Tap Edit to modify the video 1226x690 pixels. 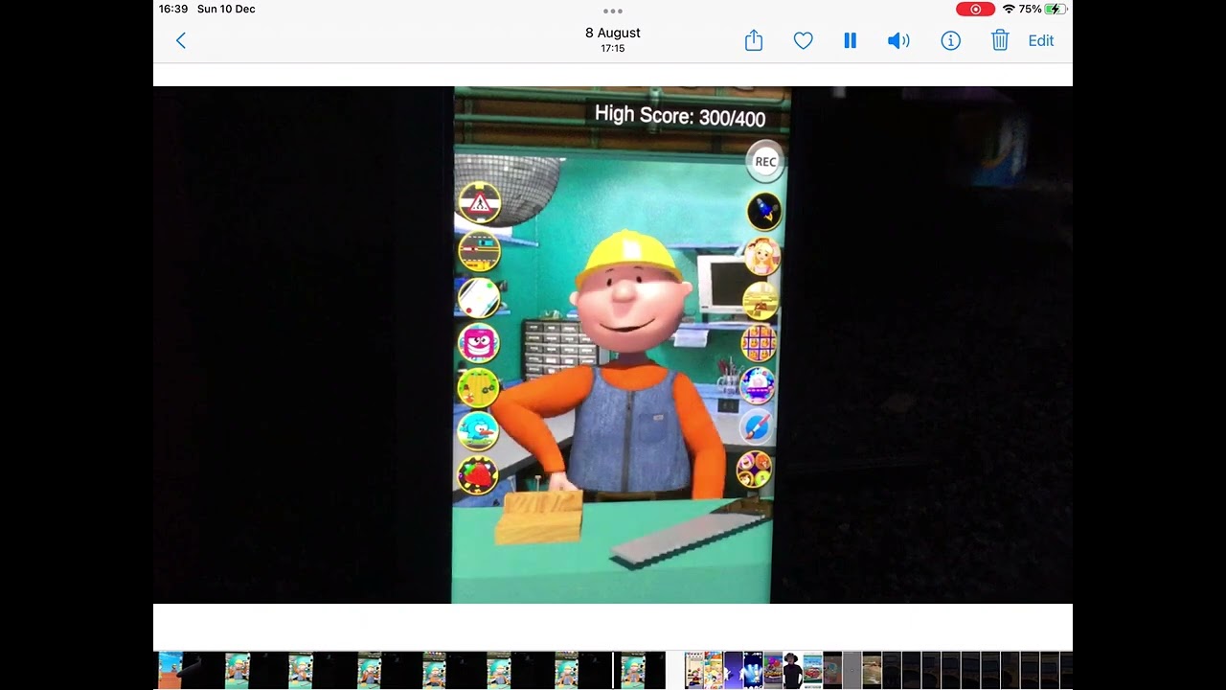(1041, 40)
